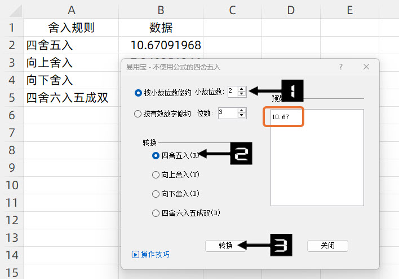
Task: Select the 按有效数字修约 option
Action: (139, 114)
